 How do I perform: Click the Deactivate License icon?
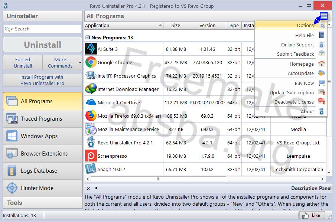[322, 101]
